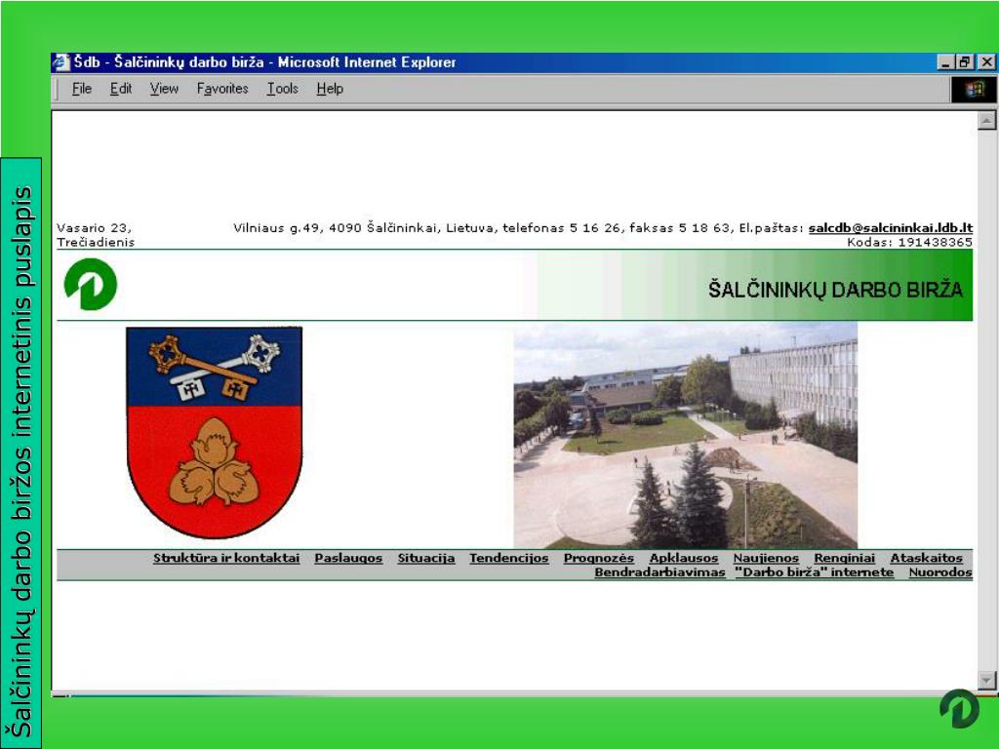Open the Favorites menu
Viewport: 999px width, 749px height.
[x=222, y=89]
